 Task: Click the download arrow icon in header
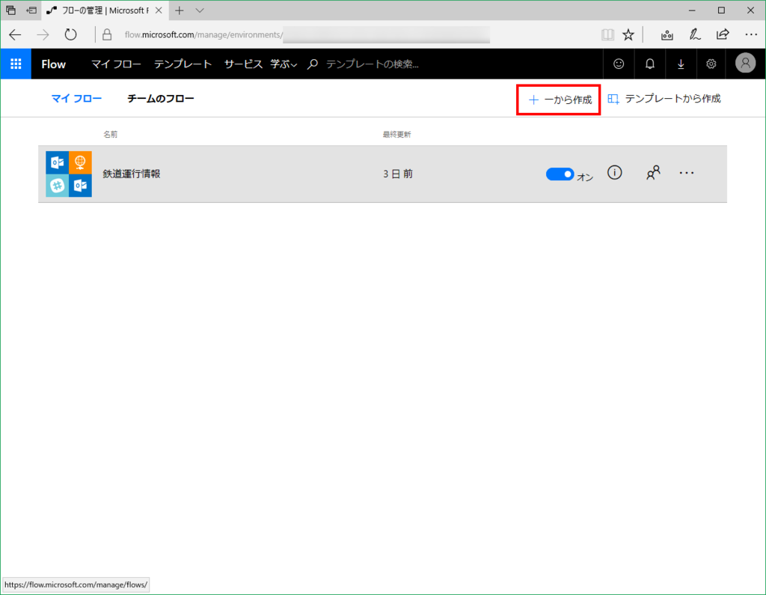point(681,64)
